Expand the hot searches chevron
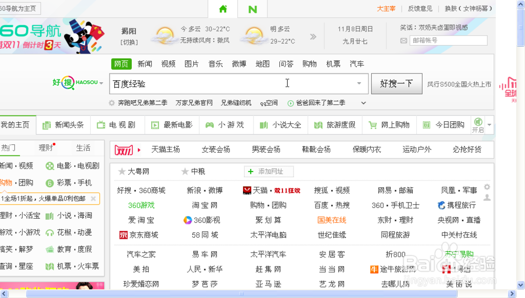This screenshot has width=525, height=298. [x=363, y=103]
